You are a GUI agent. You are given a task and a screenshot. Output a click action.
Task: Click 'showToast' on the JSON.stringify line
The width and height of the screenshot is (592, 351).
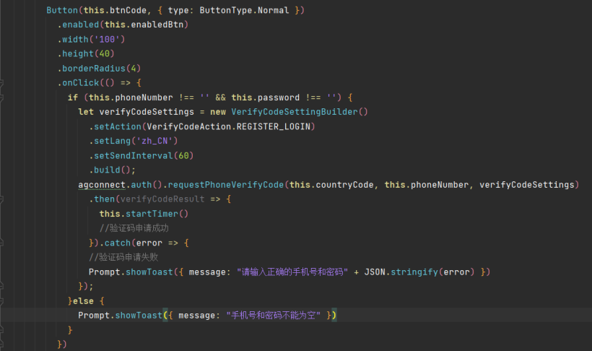tap(149, 272)
